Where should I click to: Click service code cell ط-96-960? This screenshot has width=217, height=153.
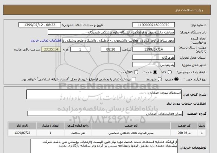coord(184,133)
